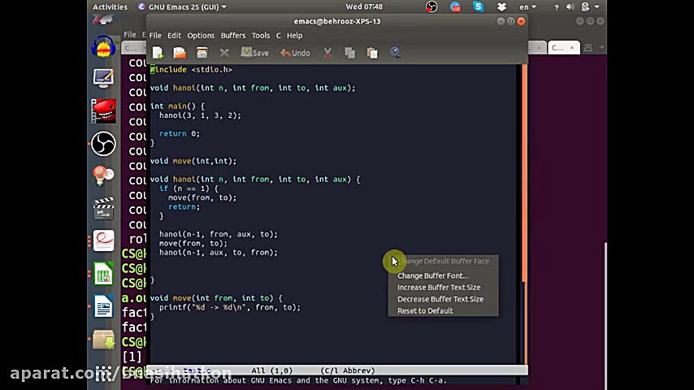The image size is (694, 390).
Task: Click the grey X close-buffer toolbar icon
Action: pos(224,53)
